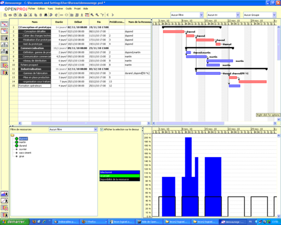This screenshot has width=281, height=225.
Task: Show Resource Usage sub-view at sidebar bottom
Action: click(5, 215)
